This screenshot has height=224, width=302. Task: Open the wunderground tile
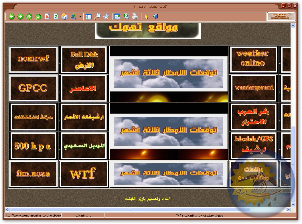click(x=253, y=88)
